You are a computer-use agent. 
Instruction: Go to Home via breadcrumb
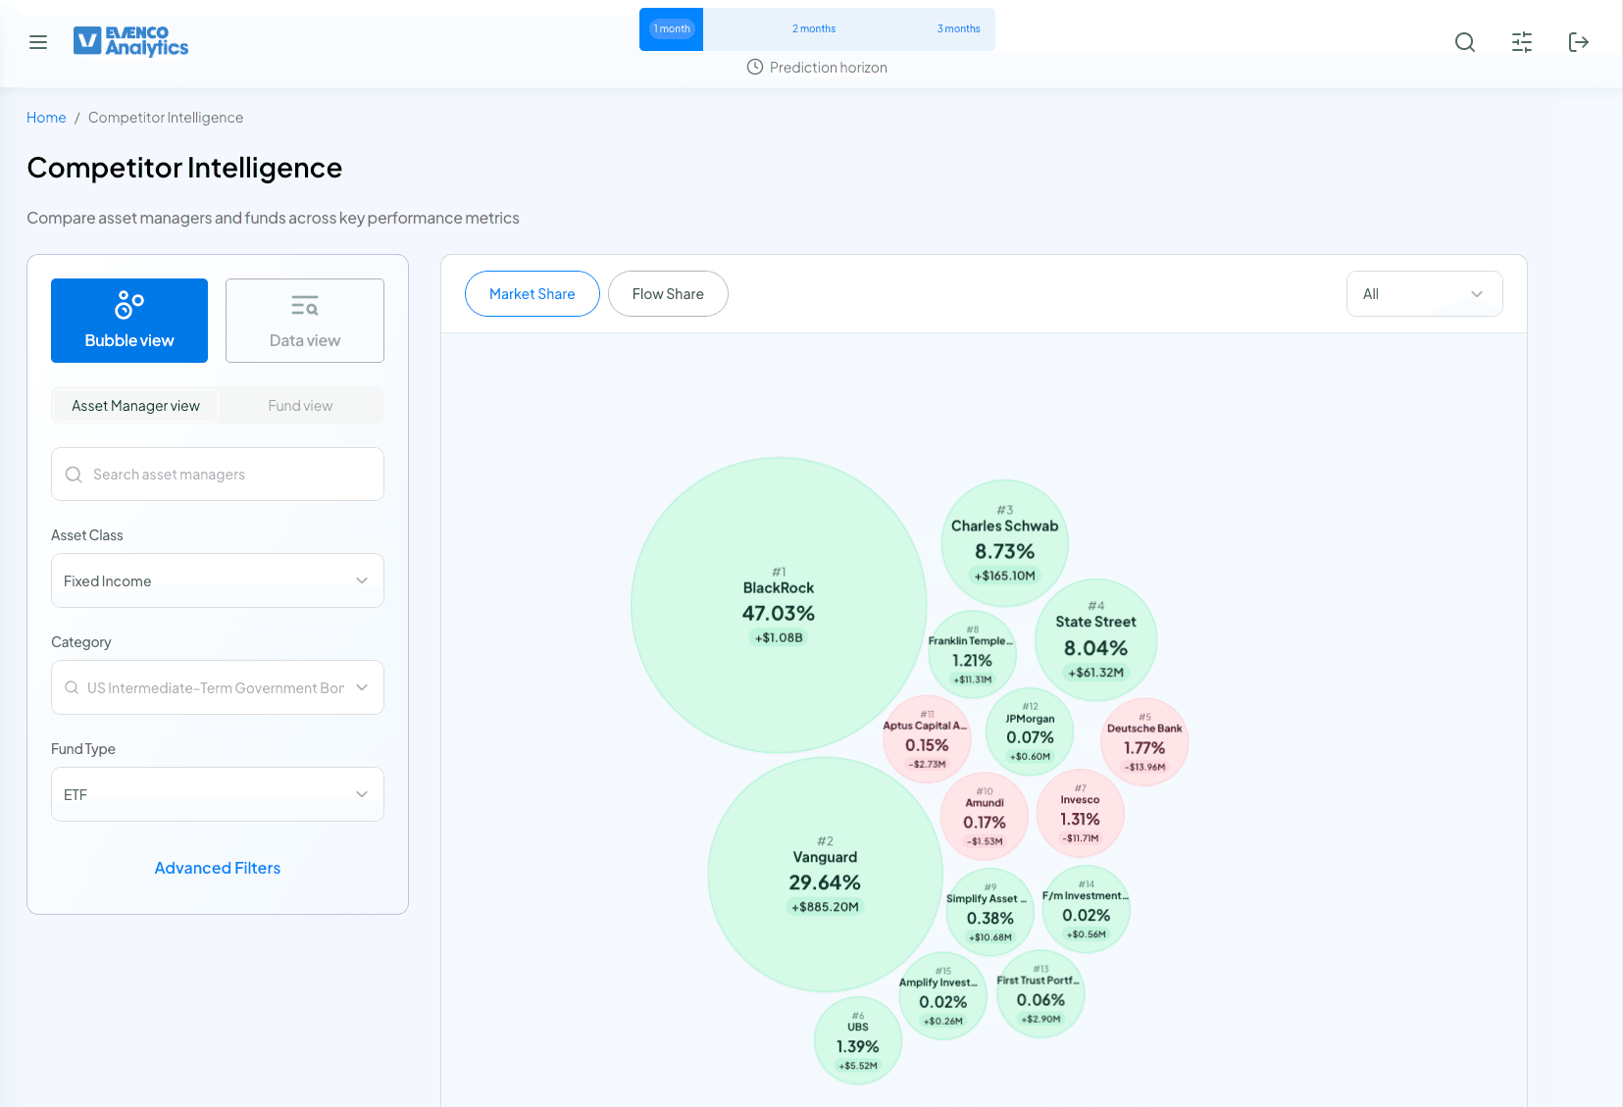[46, 118]
